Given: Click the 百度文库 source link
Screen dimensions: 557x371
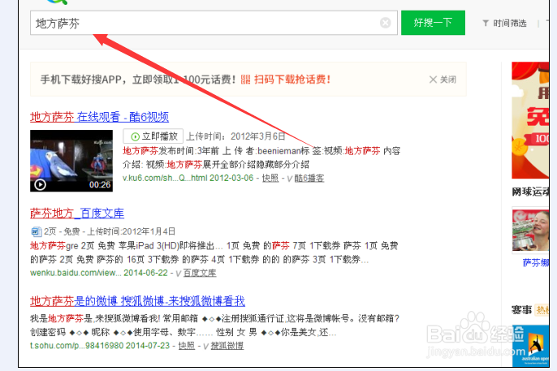Looking at the screenshot, I should point(200,273).
